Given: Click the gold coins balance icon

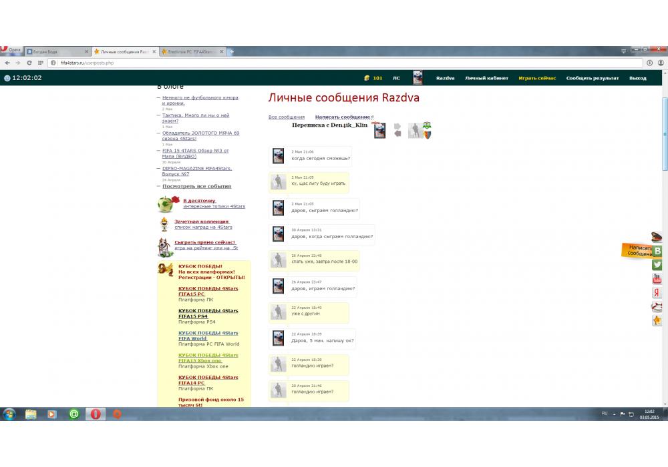Looking at the screenshot, I should click(367, 78).
